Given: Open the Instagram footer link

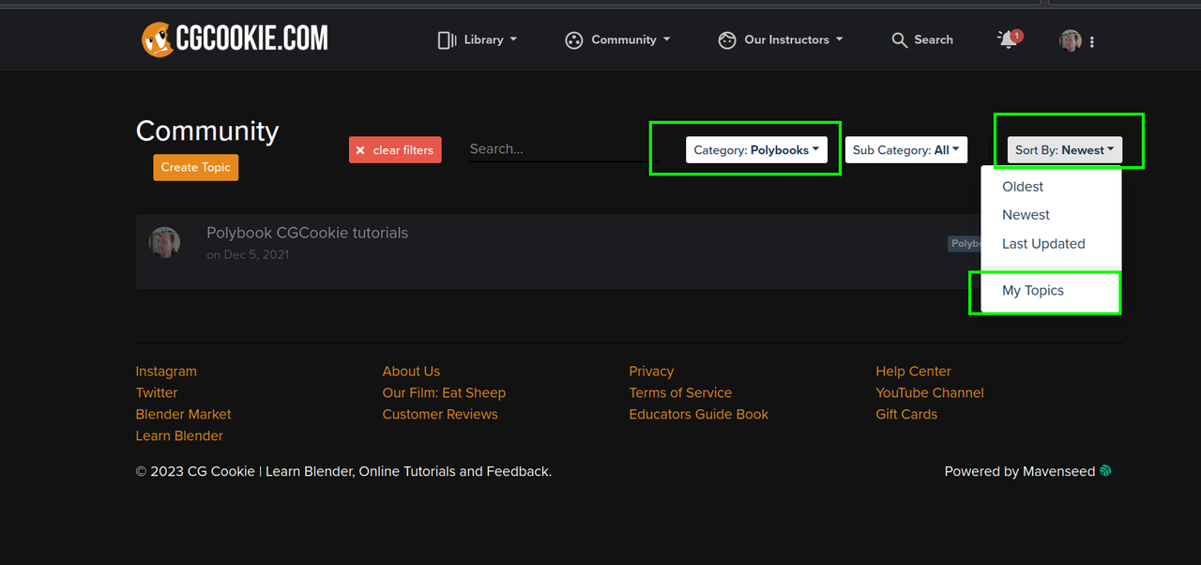Looking at the screenshot, I should [x=166, y=371].
